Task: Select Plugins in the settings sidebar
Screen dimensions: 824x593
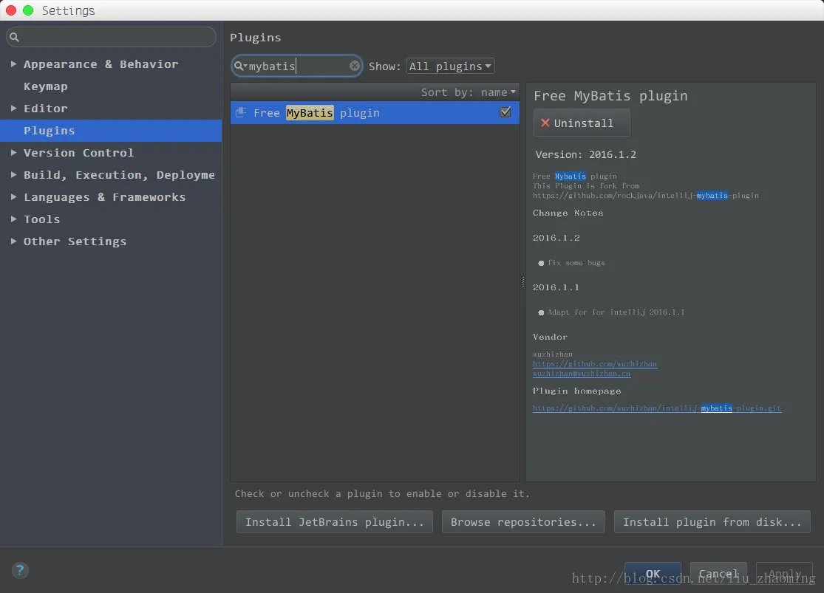Action: click(49, 131)
